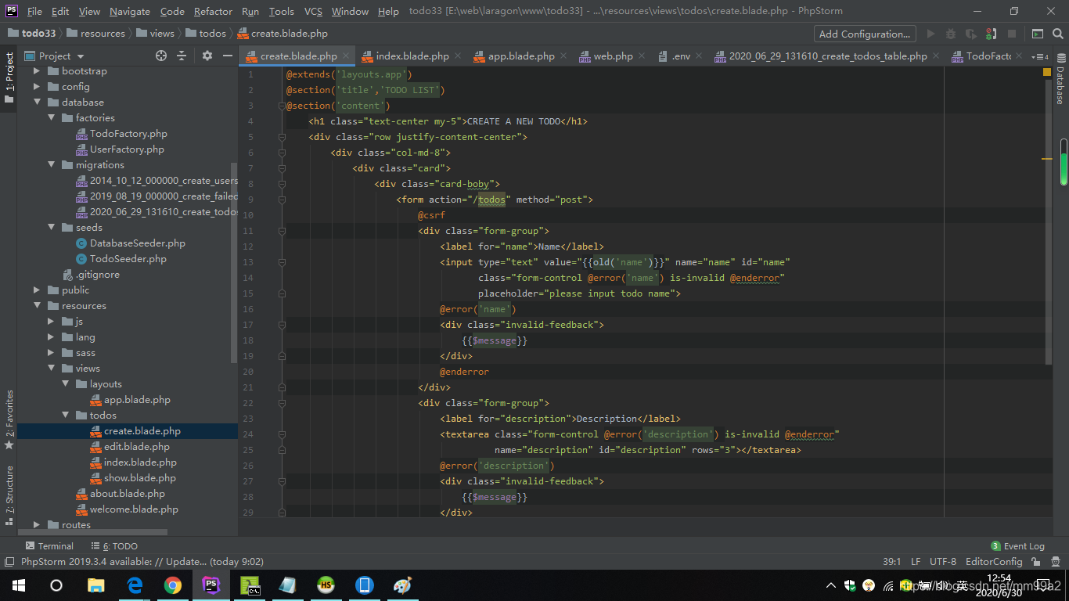Screen dimensions: 1069x601
Task: Click the Cortana circle icon on taskbar
Action: point(56,585)
